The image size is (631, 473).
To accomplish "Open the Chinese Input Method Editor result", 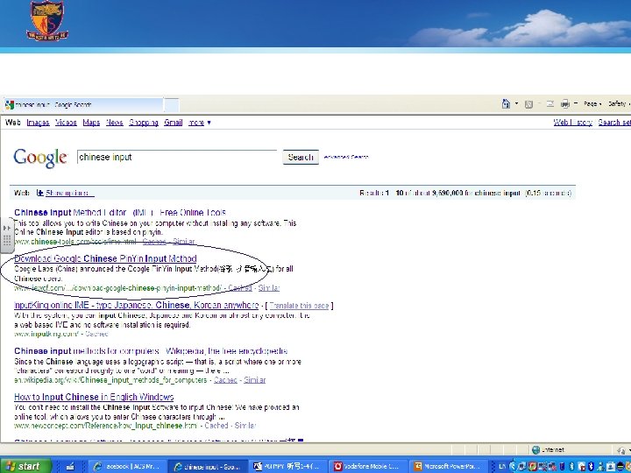I will point(120,212).
